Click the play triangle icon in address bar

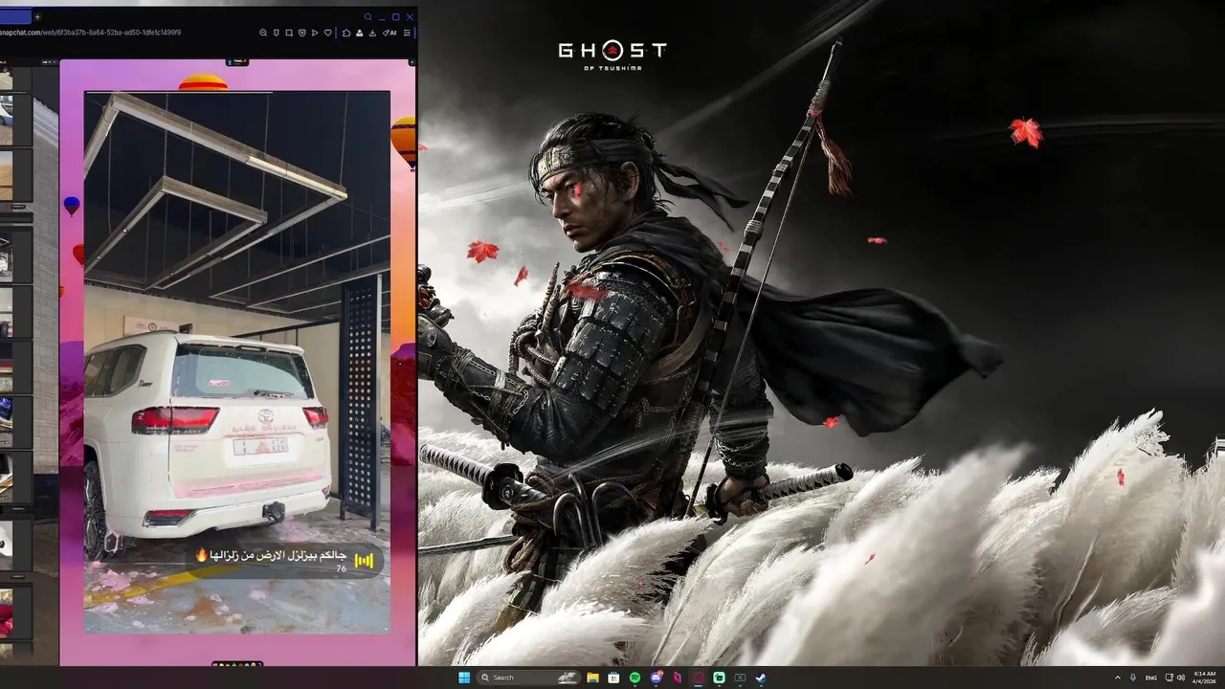(315, 33)
